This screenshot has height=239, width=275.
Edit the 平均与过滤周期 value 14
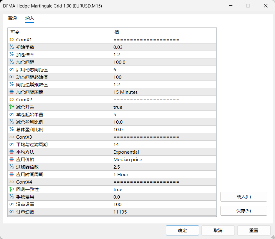pyautogui.click(x=164, y=144)
